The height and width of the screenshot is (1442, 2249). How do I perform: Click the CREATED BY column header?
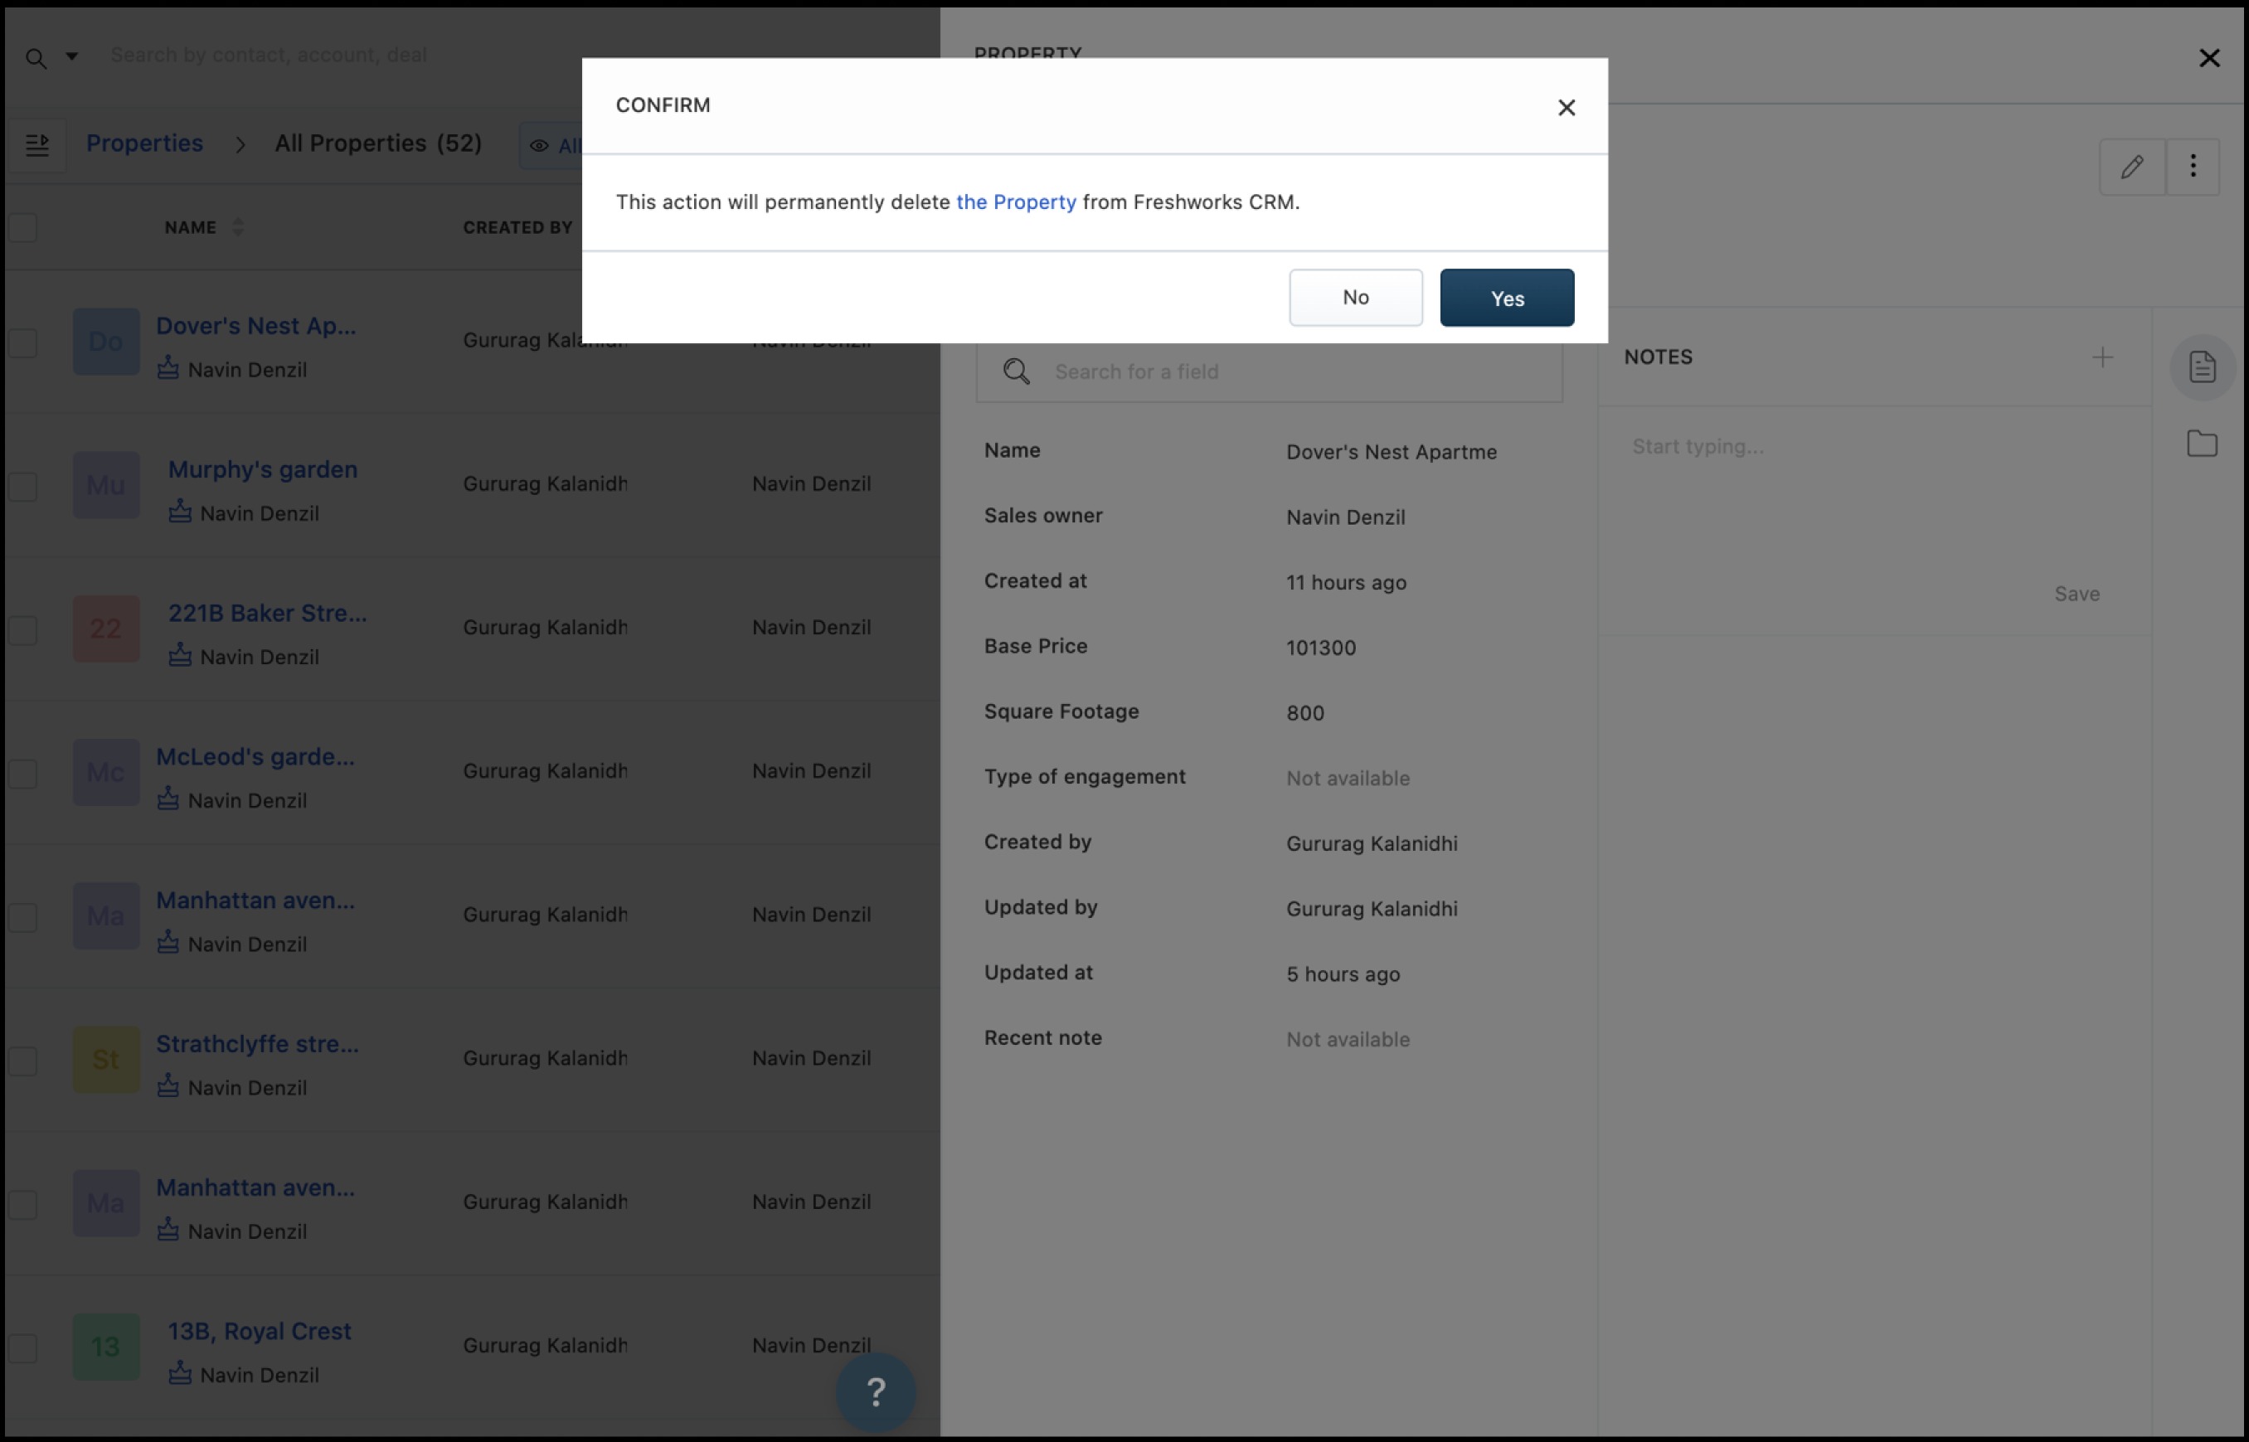tap(517, 227)
